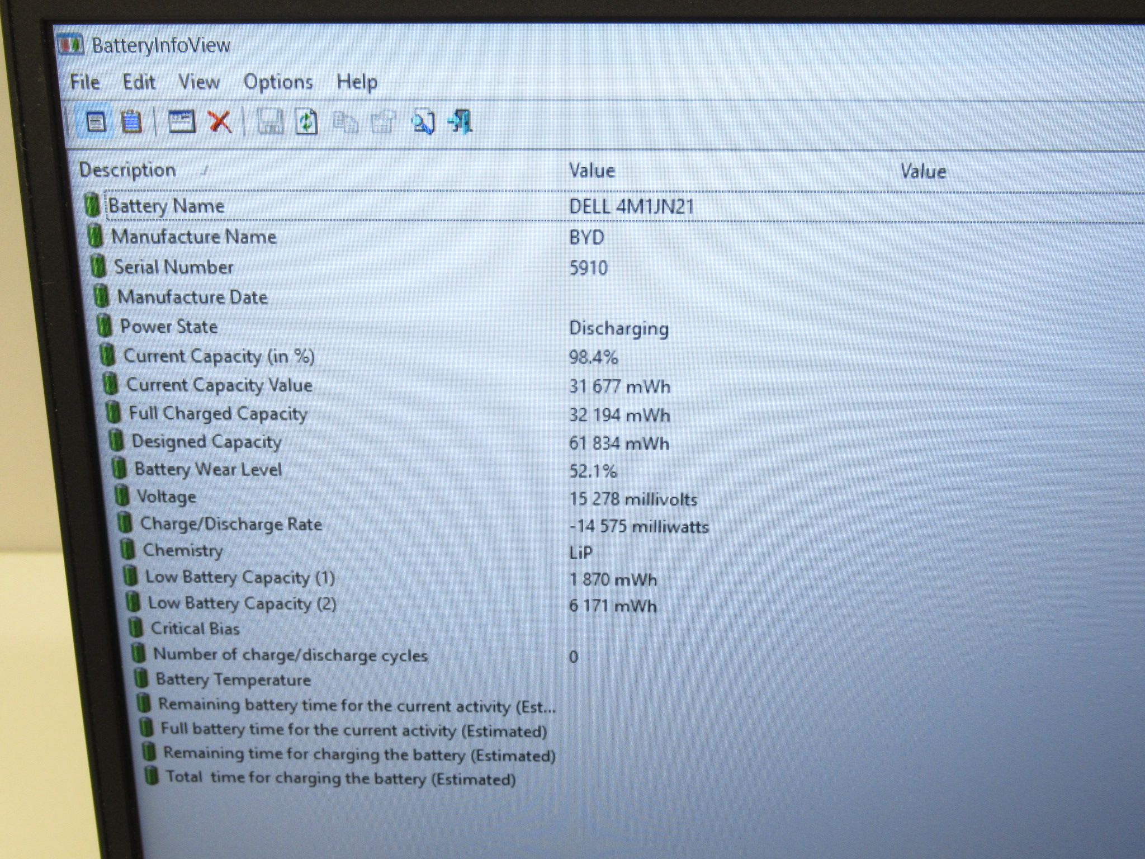Select the Battery Name row label
Viewport: 1145px width, 859px height.
[166, 206]
